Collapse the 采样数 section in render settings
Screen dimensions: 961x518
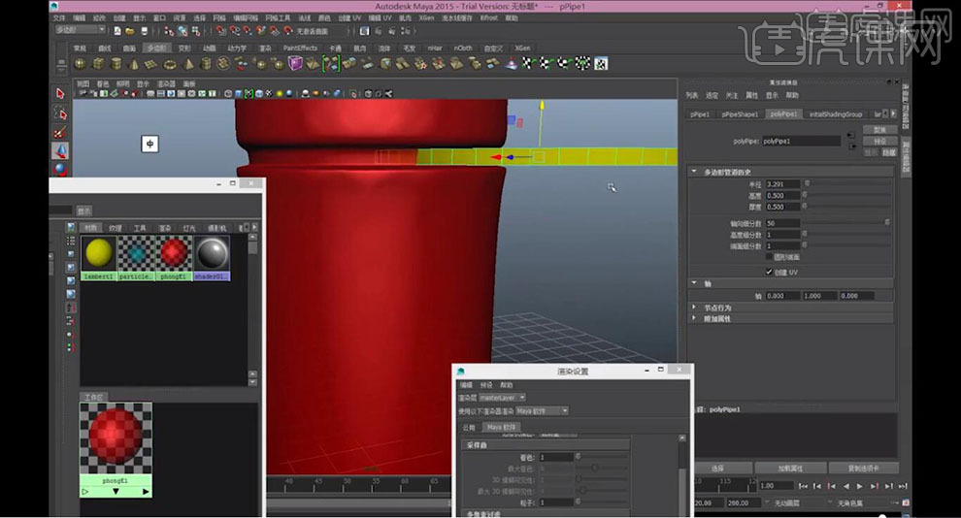coord(546,445)
